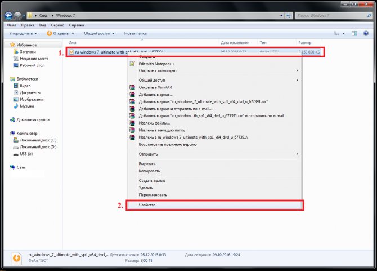The image size is (377, 271).
Task: Select Избранное in navigation pane
Action: pyautogui.click(x=26, y=45)
